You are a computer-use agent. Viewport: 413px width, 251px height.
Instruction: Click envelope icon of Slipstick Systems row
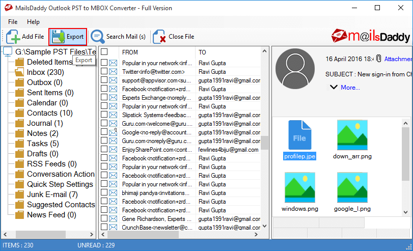point(113,115)
